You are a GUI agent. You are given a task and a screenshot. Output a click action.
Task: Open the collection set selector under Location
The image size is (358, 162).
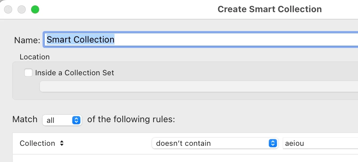coord(199,86)
